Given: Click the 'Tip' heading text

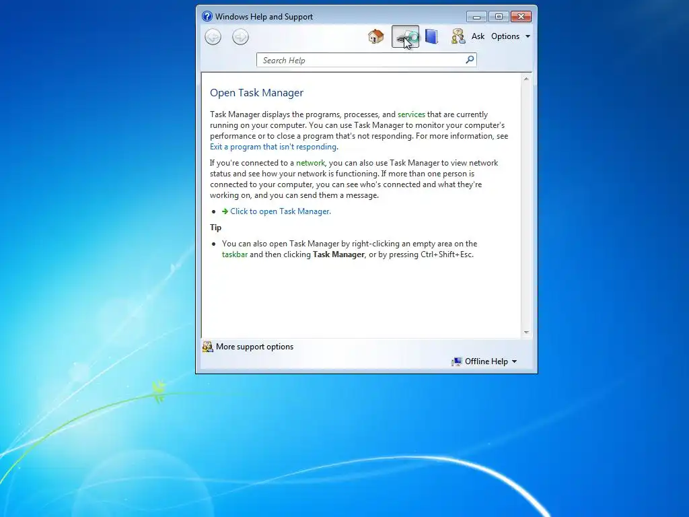Looking at the screenshot, I should click(215, 228).
